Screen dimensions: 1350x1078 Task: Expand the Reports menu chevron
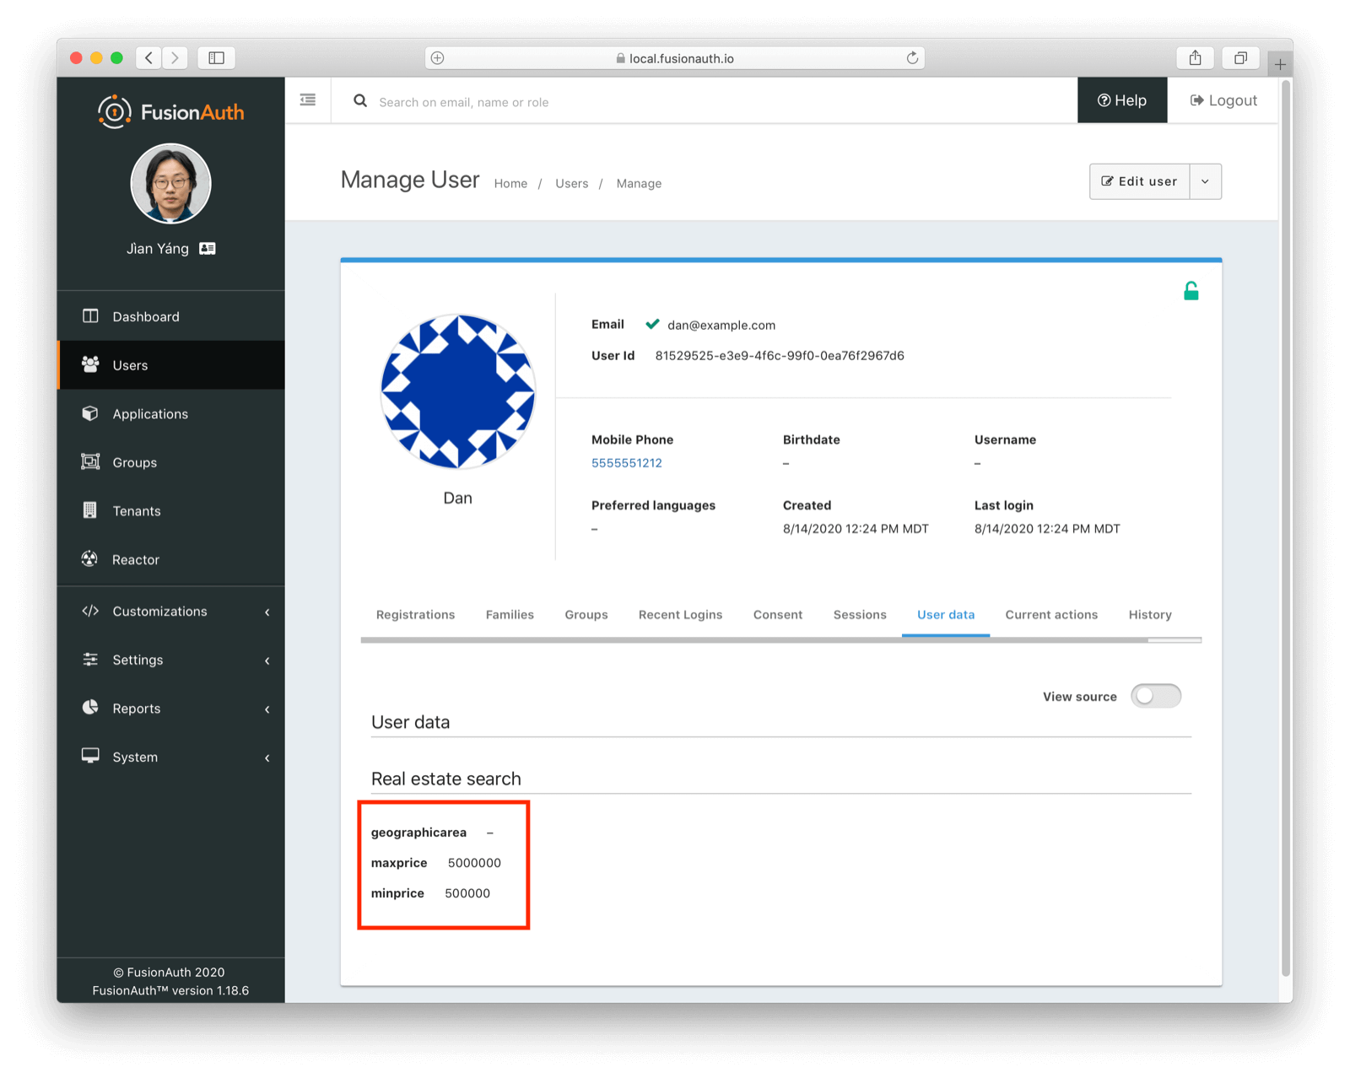click(267, 709)
